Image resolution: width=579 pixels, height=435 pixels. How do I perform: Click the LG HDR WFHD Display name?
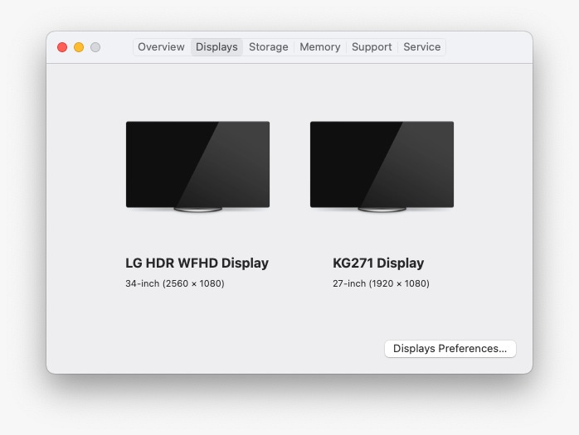(x=197, y=263)
